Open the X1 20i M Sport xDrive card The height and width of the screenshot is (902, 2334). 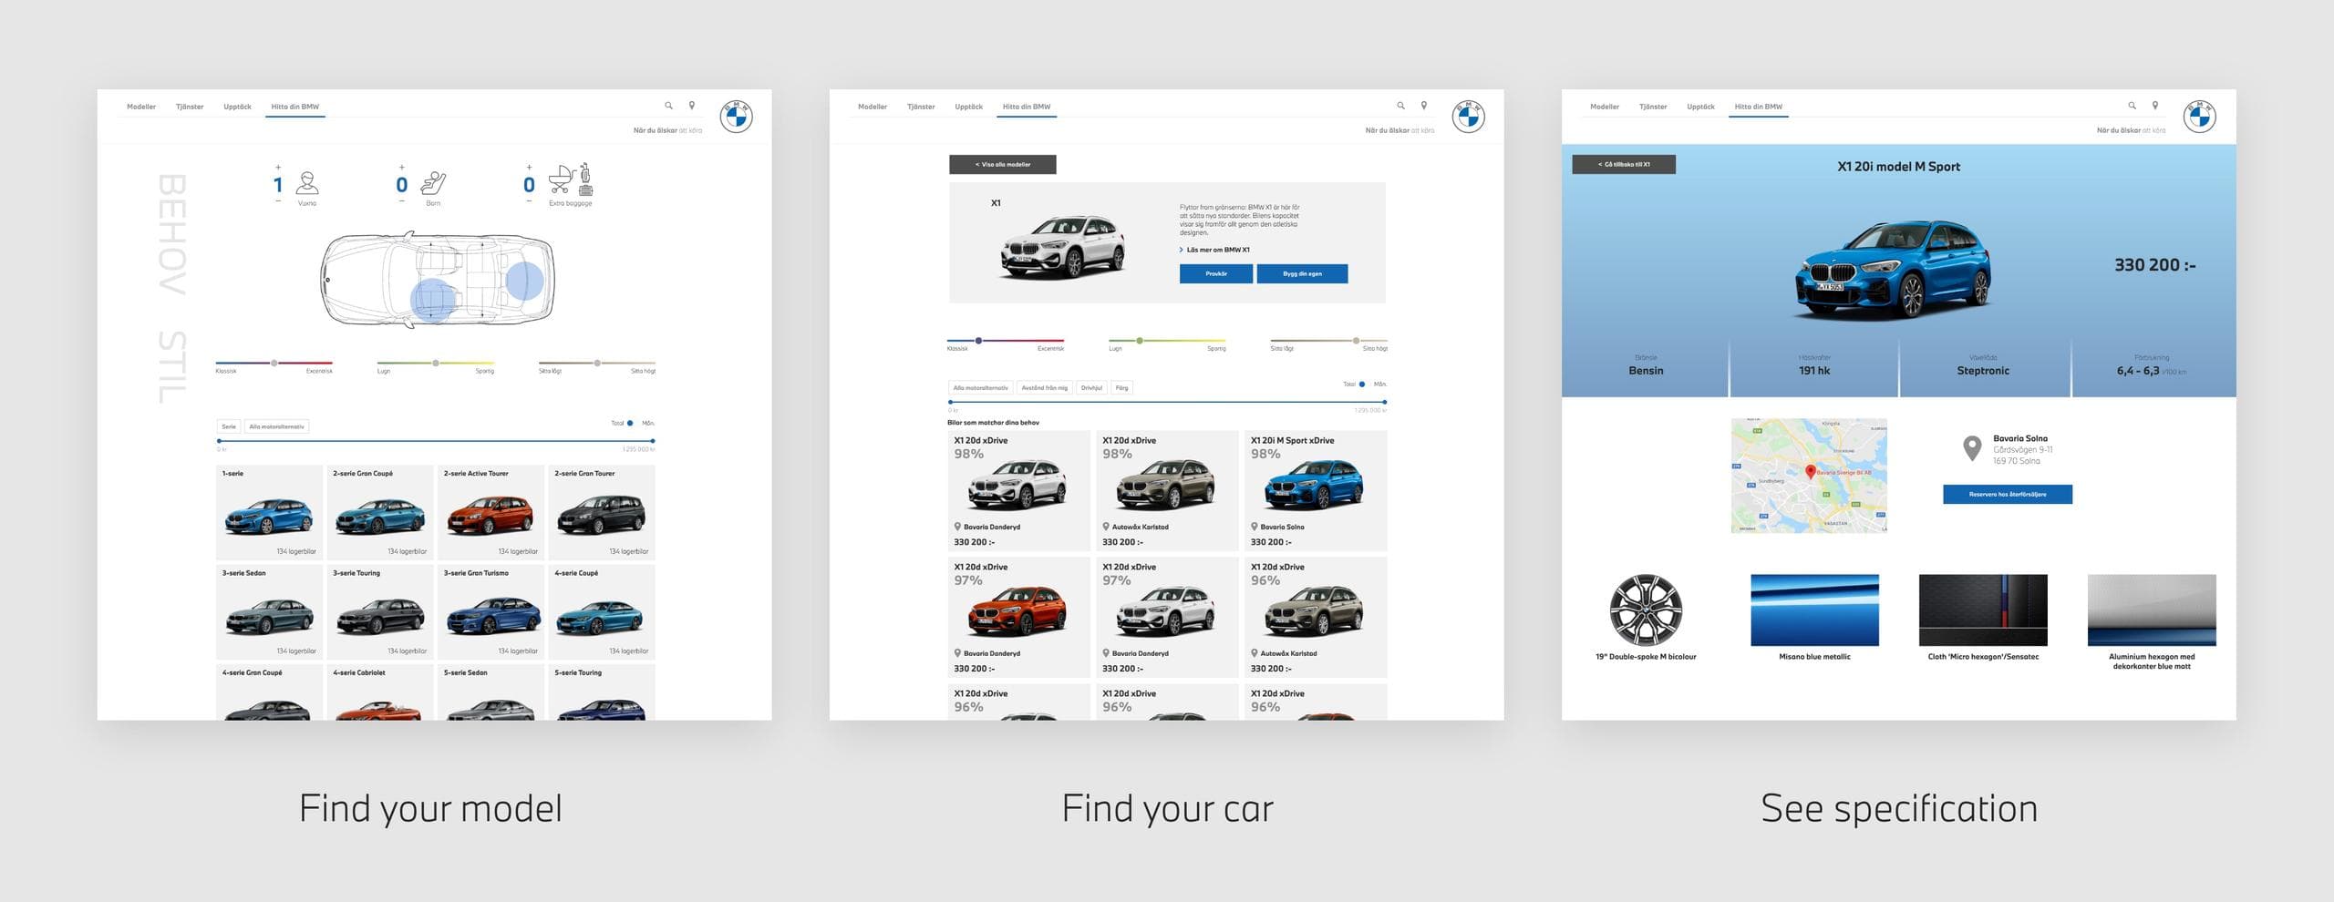(x=1316, y=490)
